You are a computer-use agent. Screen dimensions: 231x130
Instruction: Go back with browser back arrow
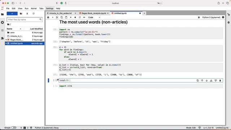coord(20,3)
